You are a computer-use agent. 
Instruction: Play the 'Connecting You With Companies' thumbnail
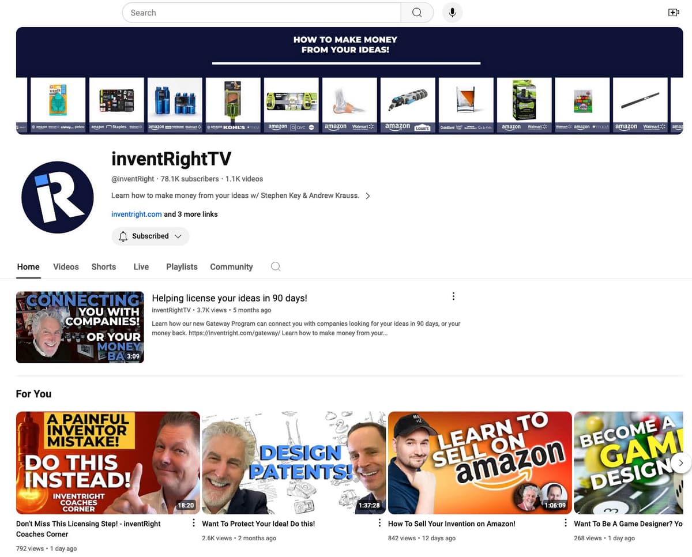80,327
